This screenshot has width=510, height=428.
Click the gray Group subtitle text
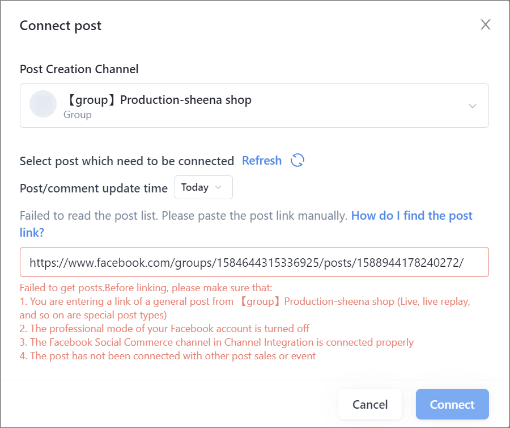pos(78,115)
